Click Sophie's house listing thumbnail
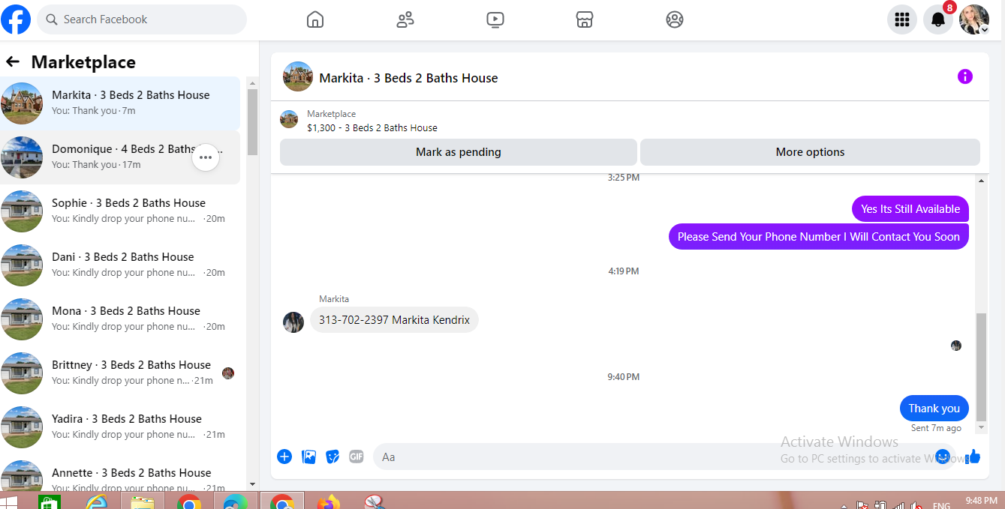The height and width of the screenshot is (509, 1005). (x=22, y=211)
